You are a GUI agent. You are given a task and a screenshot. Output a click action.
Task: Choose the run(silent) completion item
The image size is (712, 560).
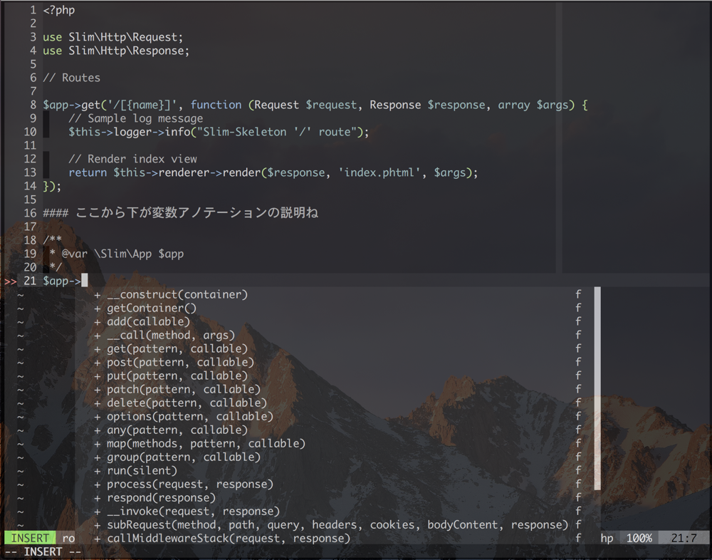pos(142,470)
